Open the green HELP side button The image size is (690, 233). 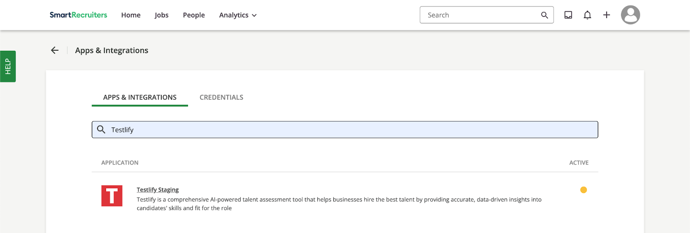(x=8, y=66)
